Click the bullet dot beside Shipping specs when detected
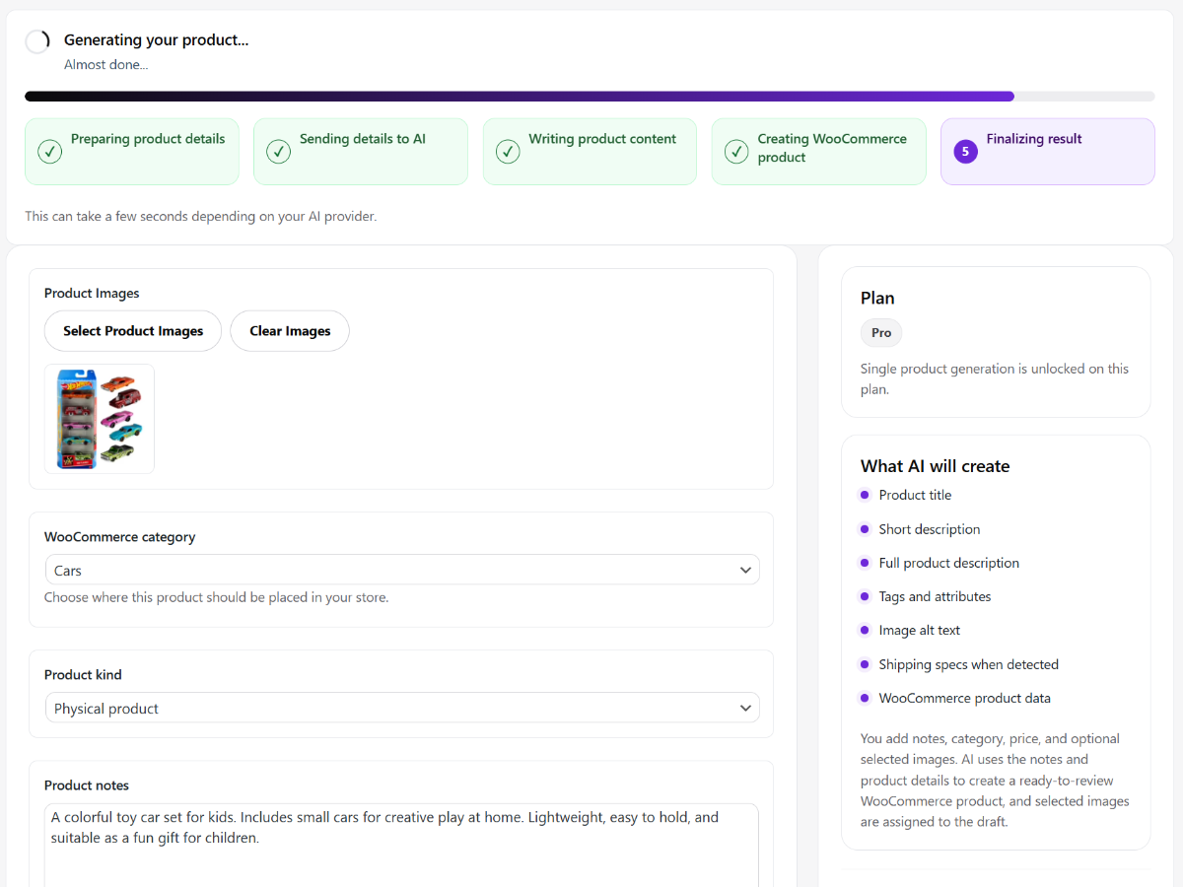 [x=865, y=664]
